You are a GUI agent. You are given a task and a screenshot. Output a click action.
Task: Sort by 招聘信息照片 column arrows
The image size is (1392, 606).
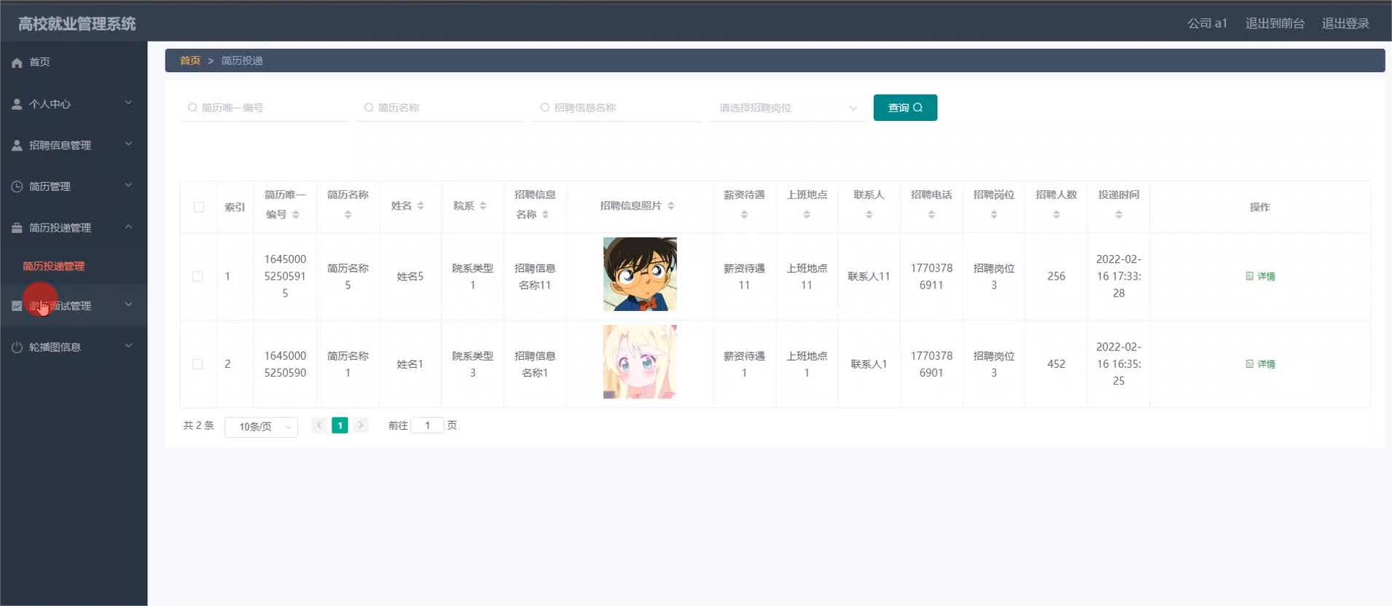tap(670, 206)
